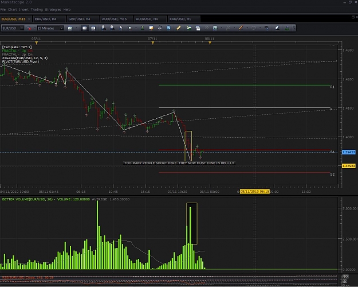Click the save chart snapshot icon
Viewport: 358px width, 287px height.
tap(198, 28)
